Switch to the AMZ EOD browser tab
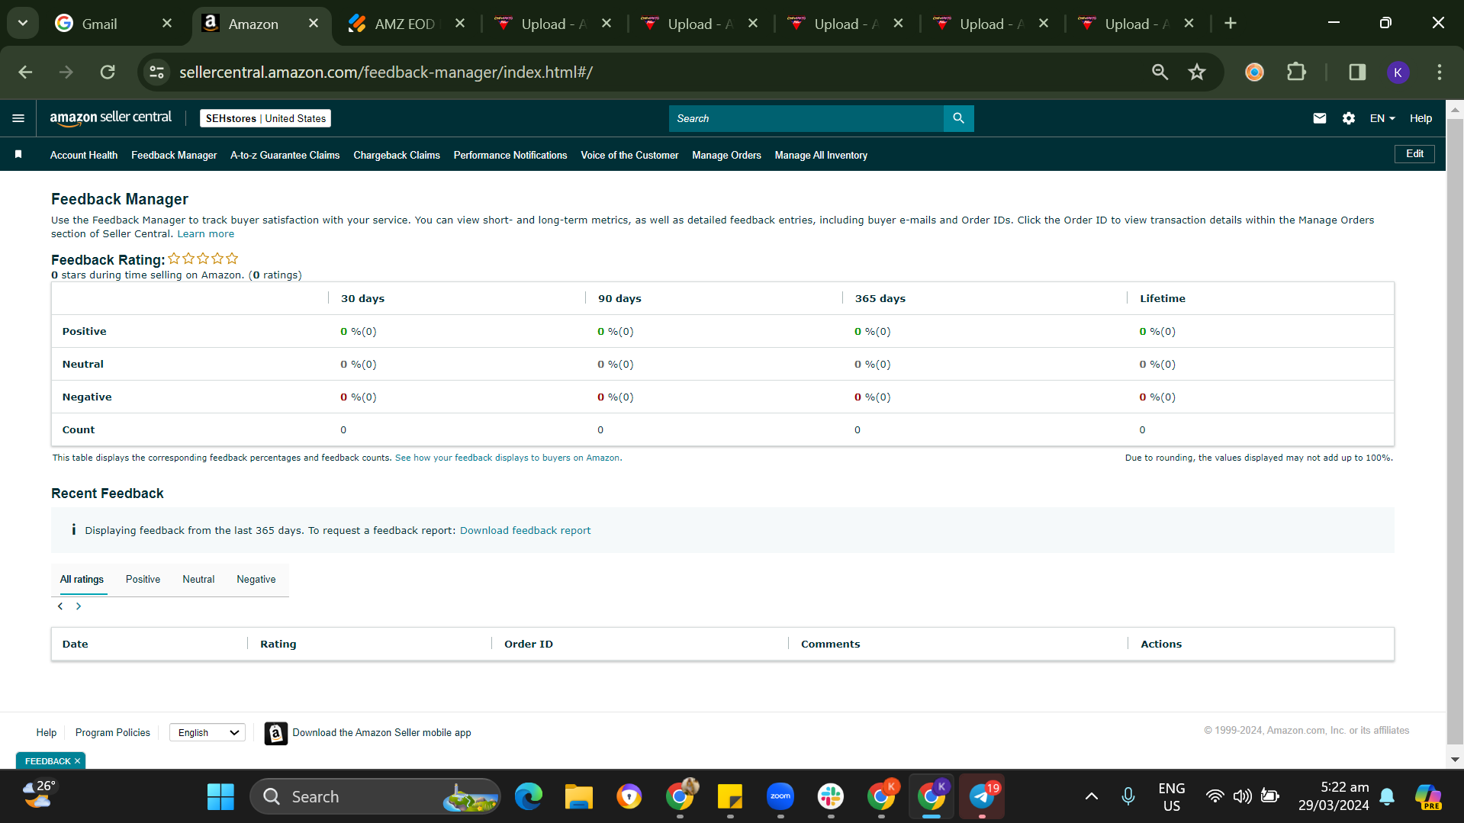Image resolution: width=1464 pixels, height=823 pixels. [404, 24]
